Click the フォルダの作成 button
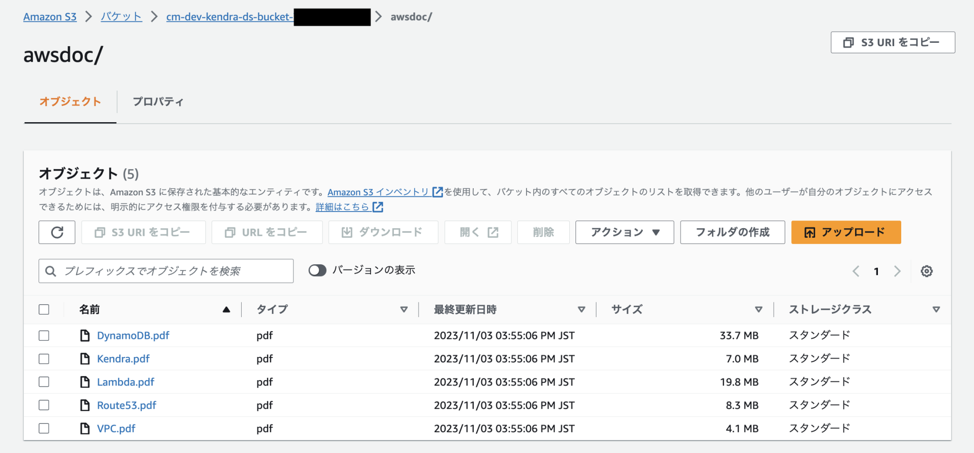This screenshot has height=453, width=974. coord(732,232)
